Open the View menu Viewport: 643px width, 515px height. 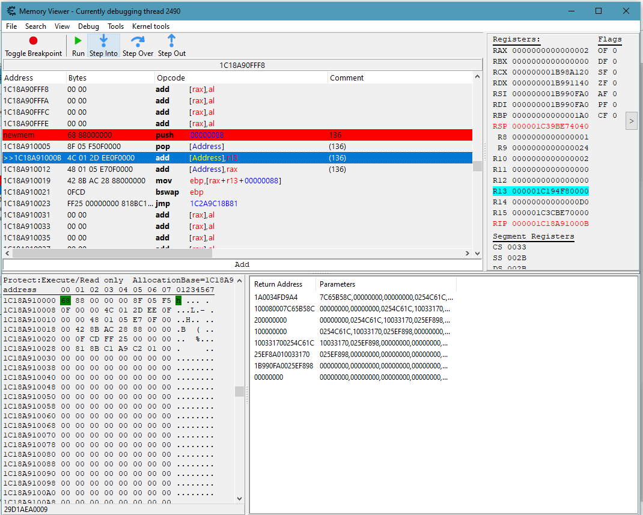62,26
